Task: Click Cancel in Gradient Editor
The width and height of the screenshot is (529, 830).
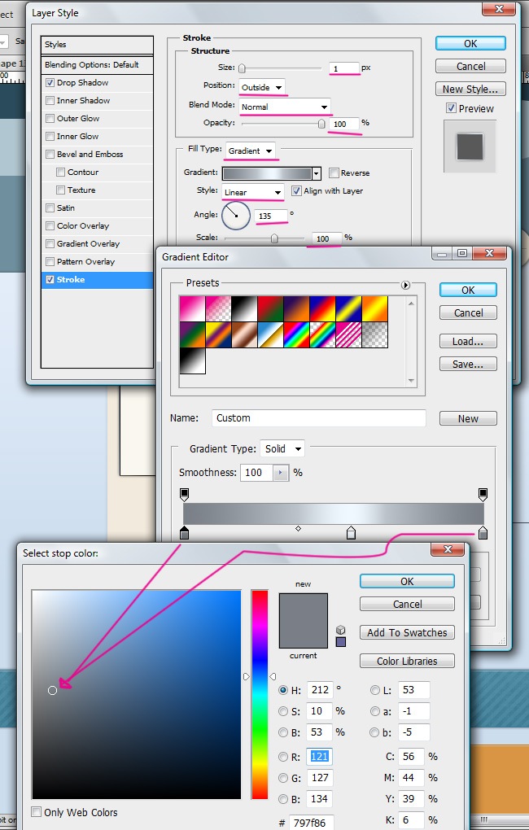Action: click(468, 312)
